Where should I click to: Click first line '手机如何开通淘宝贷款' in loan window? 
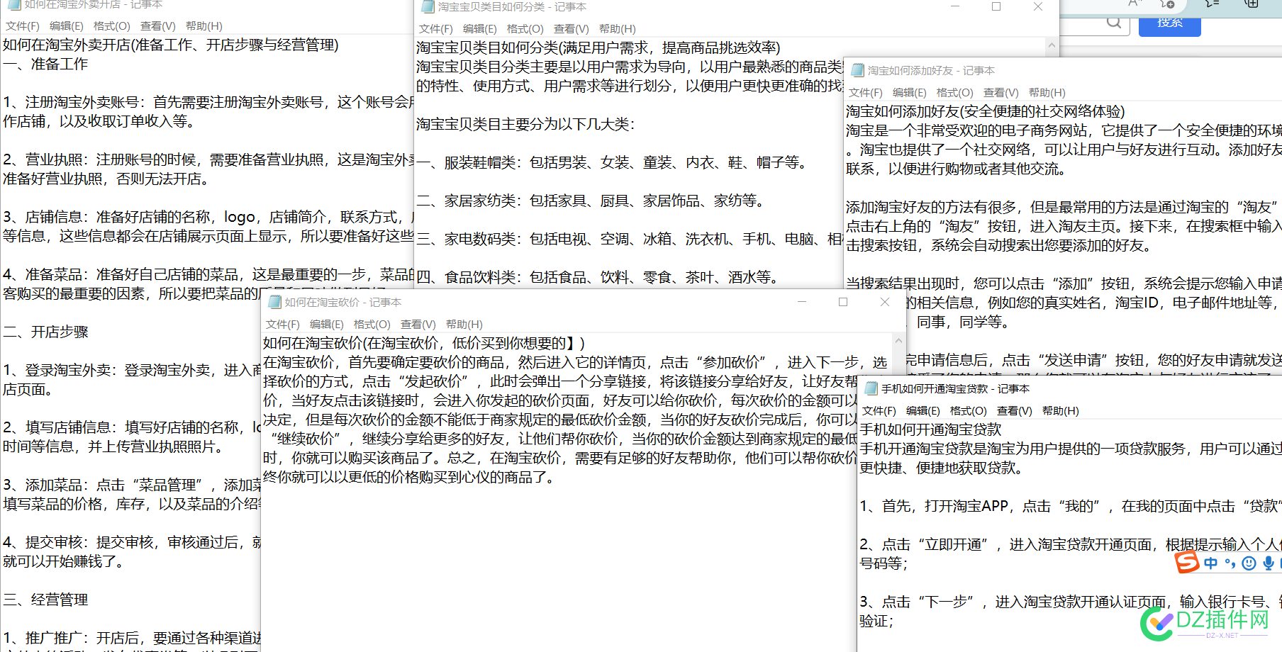[x=930, y=429]
